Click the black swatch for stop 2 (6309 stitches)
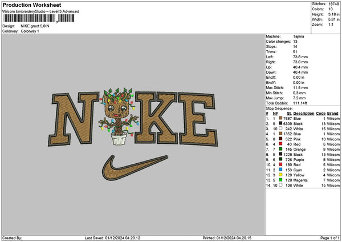The height and width of the screenshot is (242, 342). 280,123
